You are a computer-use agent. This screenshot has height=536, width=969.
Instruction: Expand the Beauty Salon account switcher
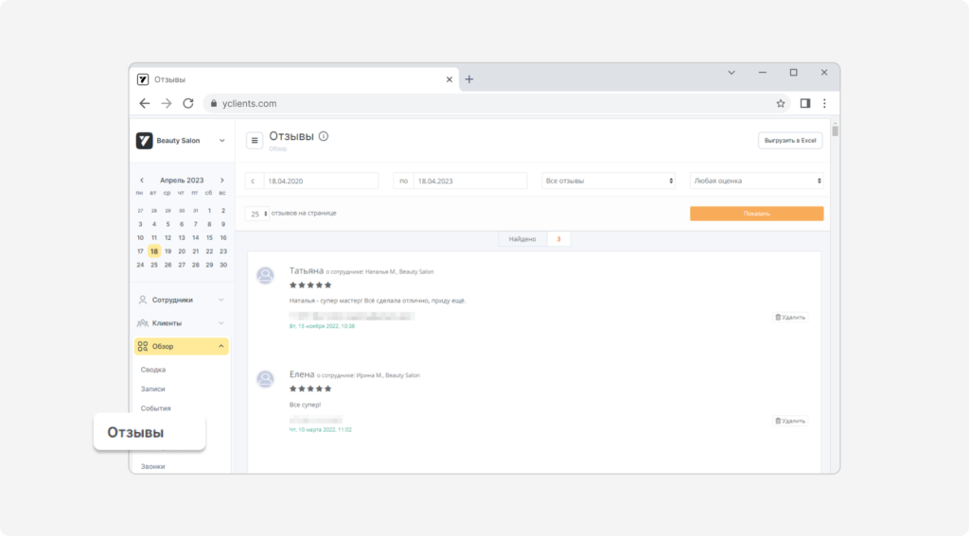click(x=181, y=141)
